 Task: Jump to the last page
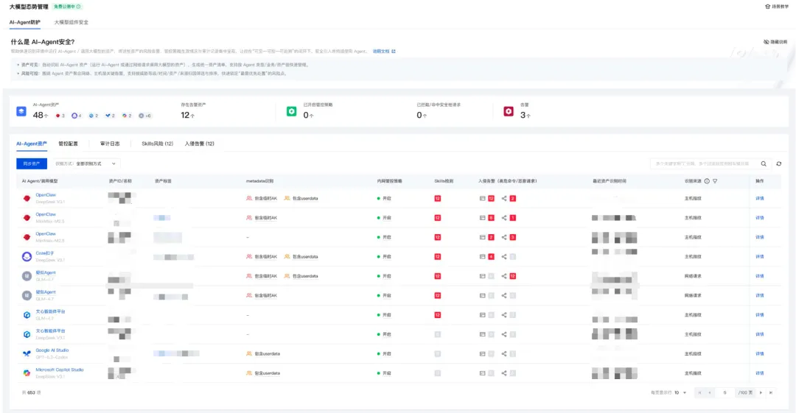pos(771,392)
